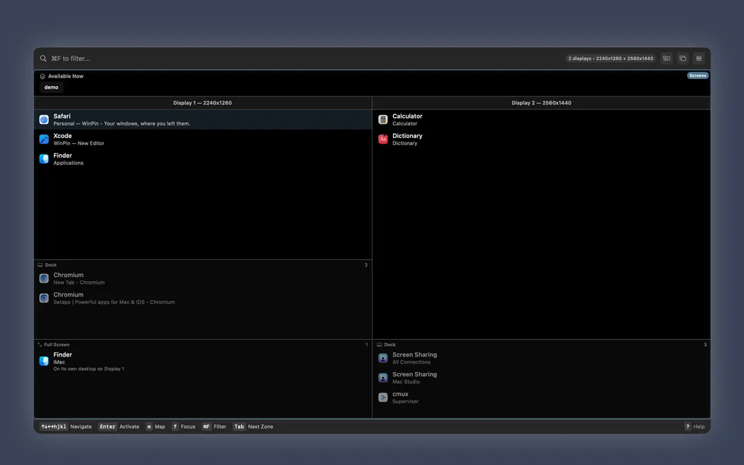Click the Screens badge

click(x=697, y=75)
